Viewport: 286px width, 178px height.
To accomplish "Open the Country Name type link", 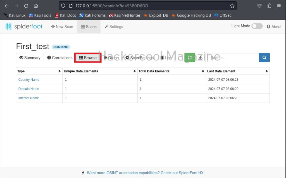I will 29,80.
